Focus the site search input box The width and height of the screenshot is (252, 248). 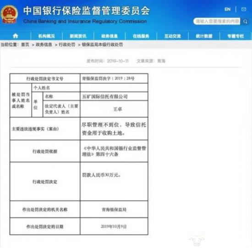[217, 21]
